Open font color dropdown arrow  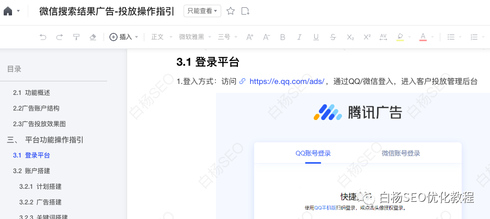point(432,37)
